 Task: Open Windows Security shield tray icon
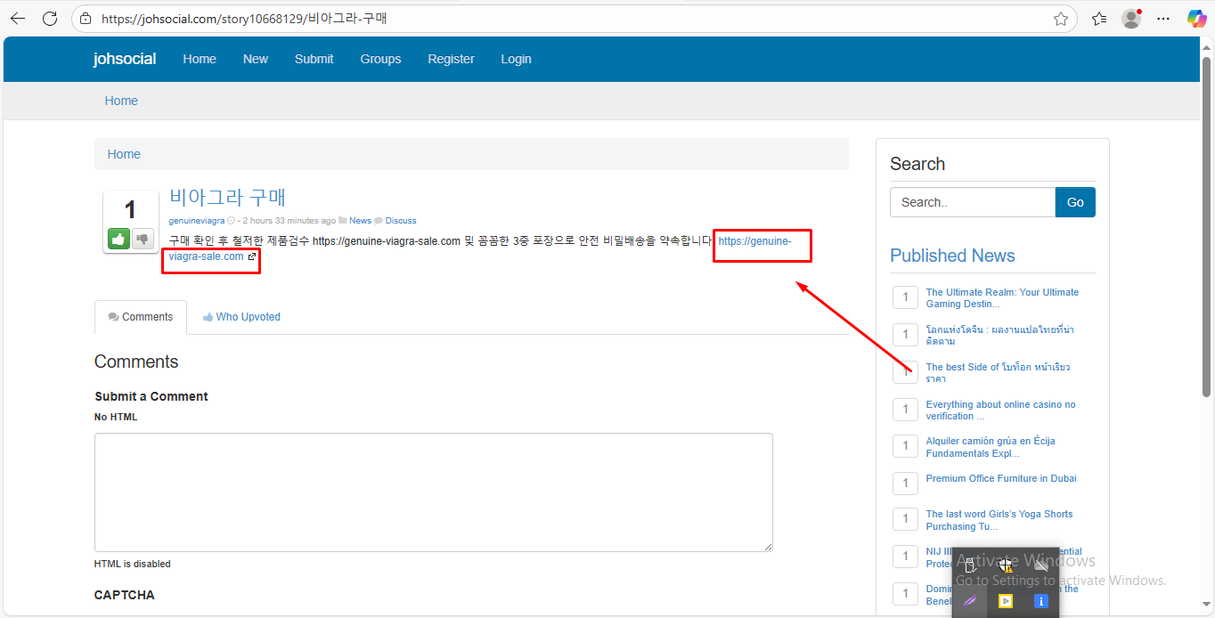point(1005,565)
